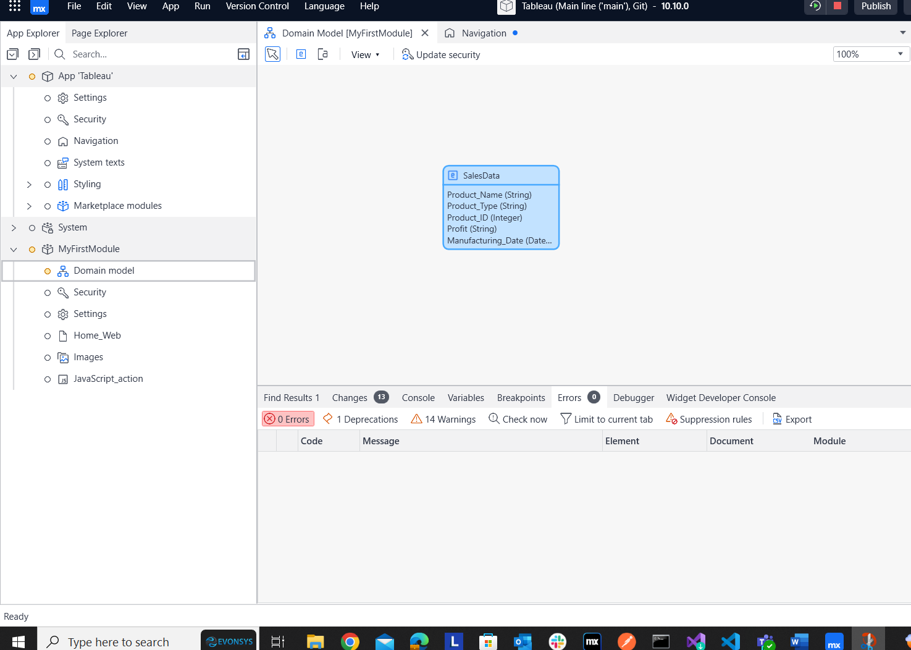Open the View dropdown in domain model toolbar

coord(365,54)
